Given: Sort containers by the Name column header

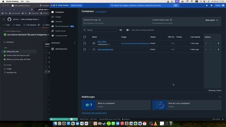Looking at the screenshot, I should [94, 37].
